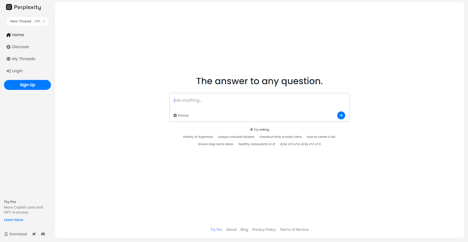Visit the Terms of Service page
The width and height of the screenshot is (468, 242).
pos(294,229)
